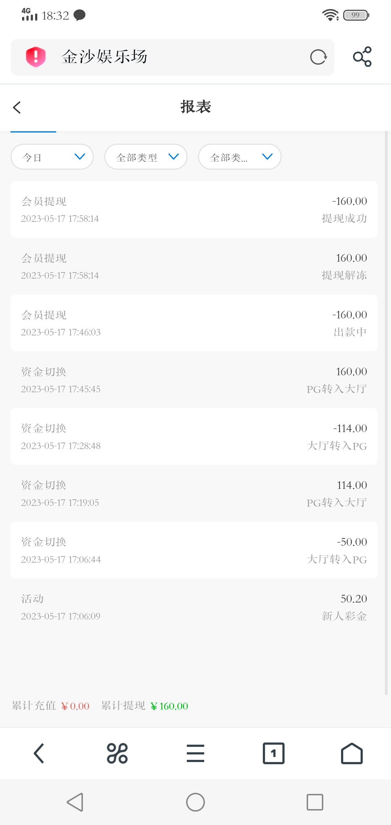Expand the truncated 全部类... dropdown
This screenshot has height=825, width=391.
point(240,157)
